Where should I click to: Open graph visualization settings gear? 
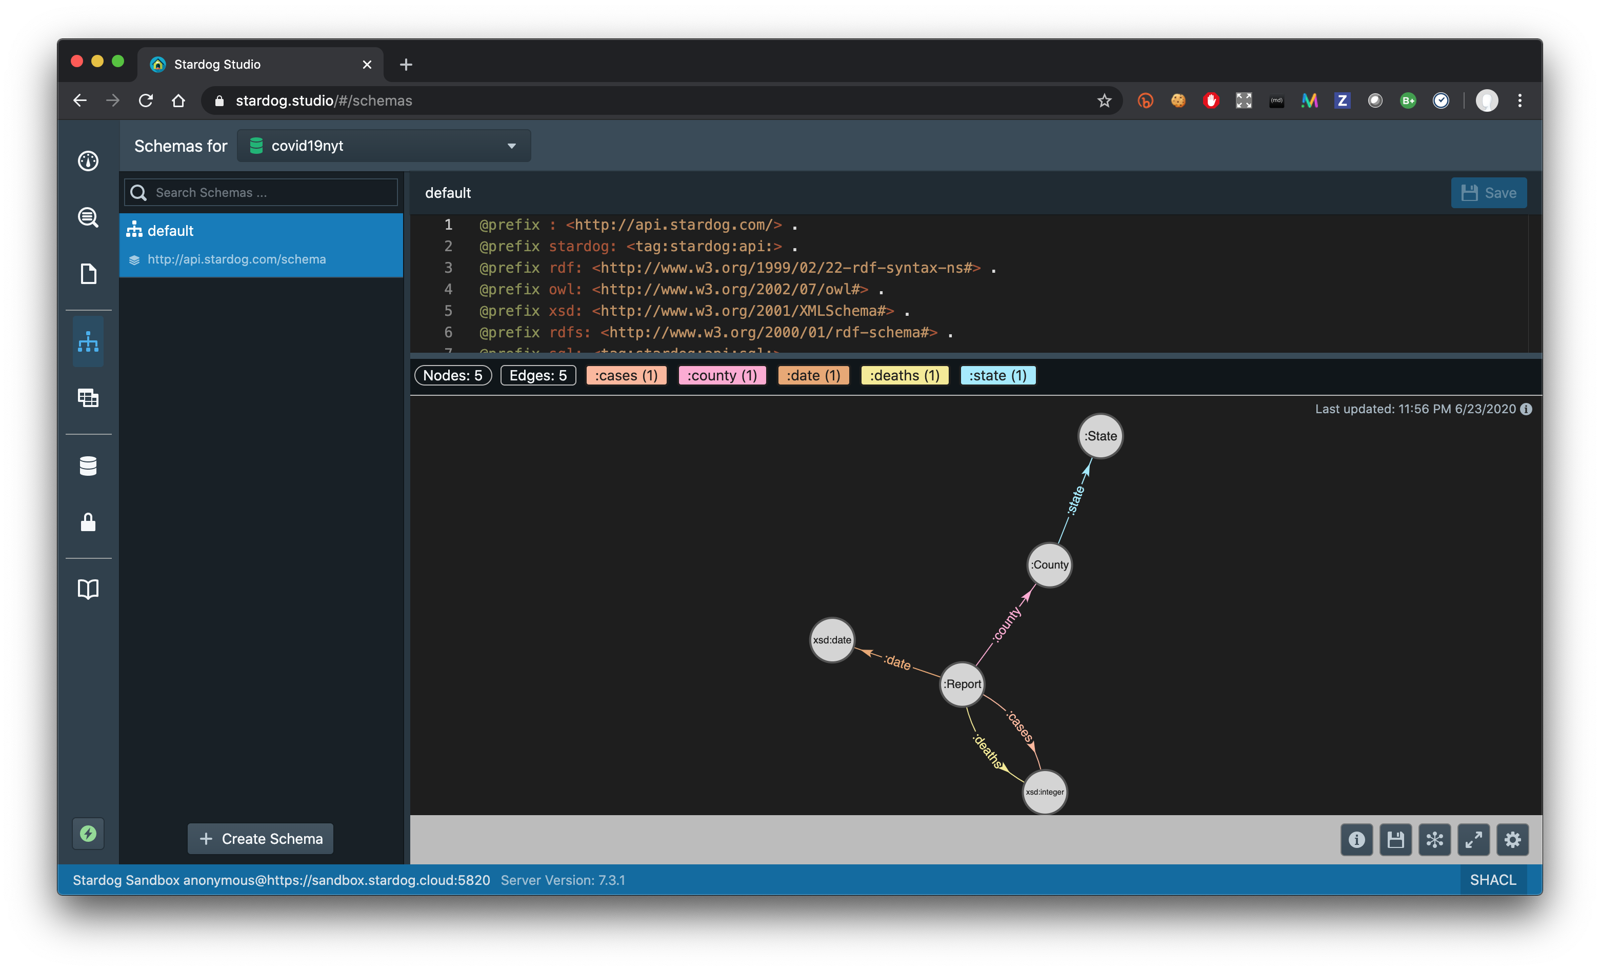point(1512,839)
